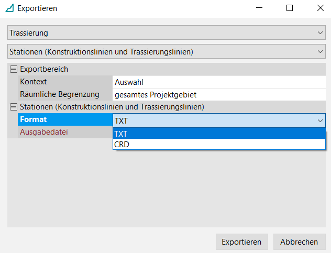Minimize the Exportieren dialog window
The width and height of the screenshot is (331, 253).
pyautogui.click(x=259, y=8)
